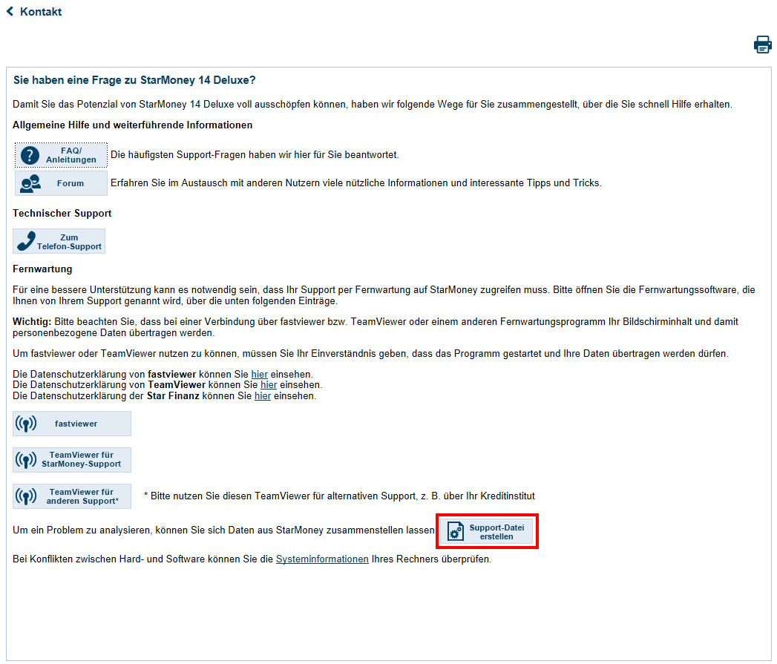777x664 pixels.
Task: Start TeamViewer für anderen Support
Action: (72, 496)
